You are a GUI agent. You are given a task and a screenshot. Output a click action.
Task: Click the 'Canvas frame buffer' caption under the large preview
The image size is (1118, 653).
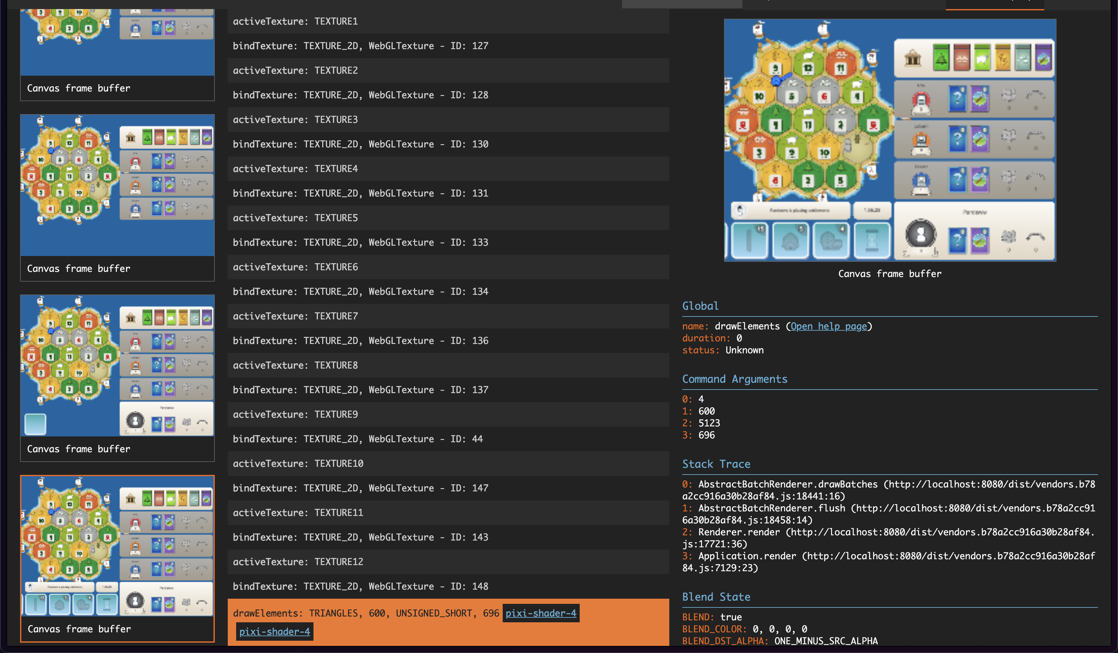coord(890,273)
